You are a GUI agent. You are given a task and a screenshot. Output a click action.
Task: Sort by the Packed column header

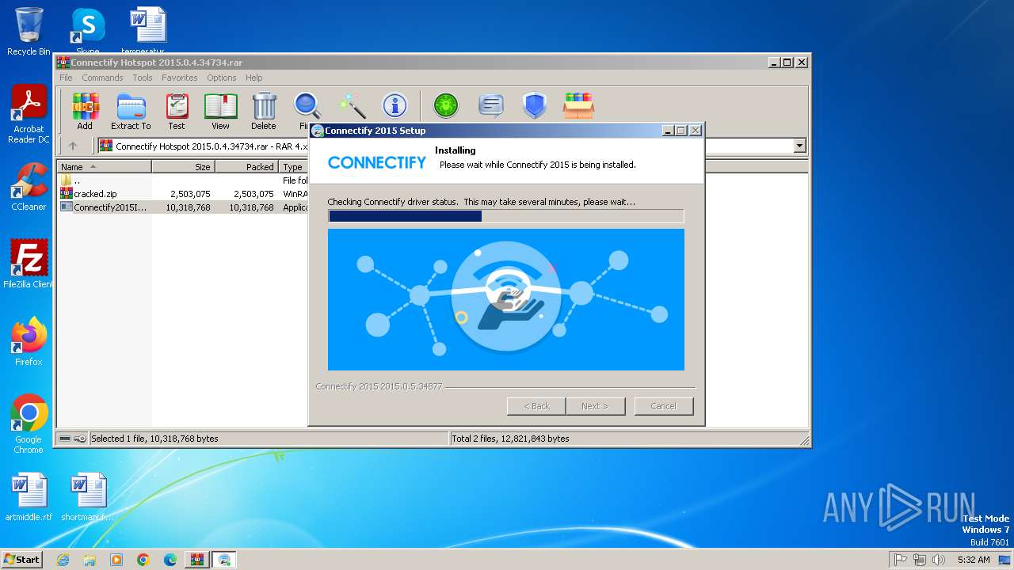(x=247, y=167)
